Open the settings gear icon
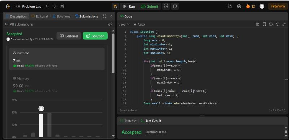This screenshot has width=289, height=140. pyautogui.click(x=239, y=6)
